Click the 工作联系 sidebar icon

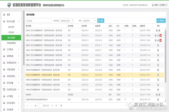click(x=4, y=49)
